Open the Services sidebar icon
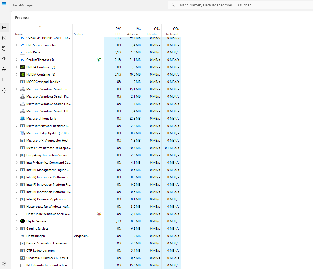313x269 pixels. pos(4,91)
